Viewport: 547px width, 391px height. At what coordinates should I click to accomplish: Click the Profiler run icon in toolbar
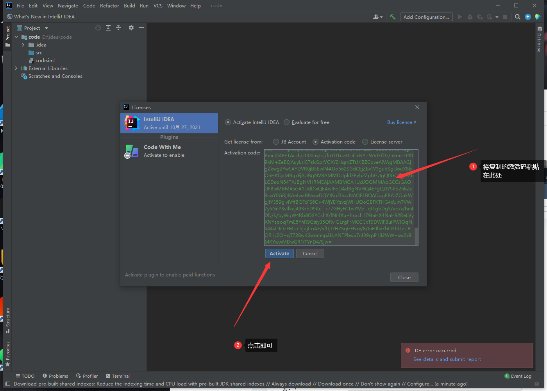(x=489, y=17)
